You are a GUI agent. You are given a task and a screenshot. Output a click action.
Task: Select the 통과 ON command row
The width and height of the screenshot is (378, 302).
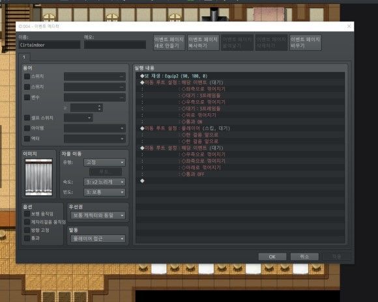pos(240,122)
